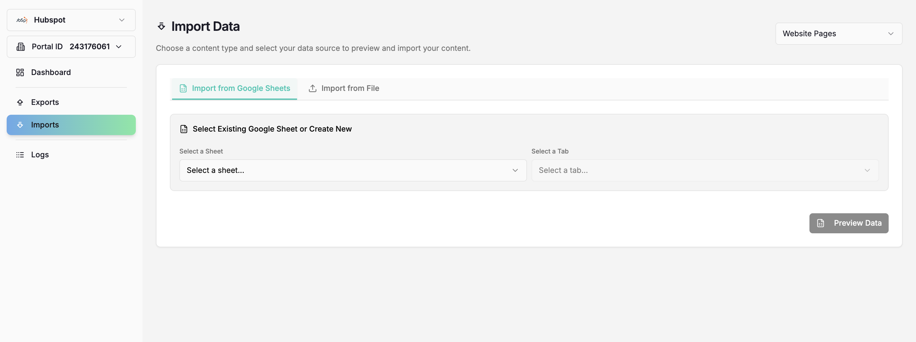Viewport: 916px width, 342px height.
Task: Switch to Import from File tab
Action: pos(344,88)
